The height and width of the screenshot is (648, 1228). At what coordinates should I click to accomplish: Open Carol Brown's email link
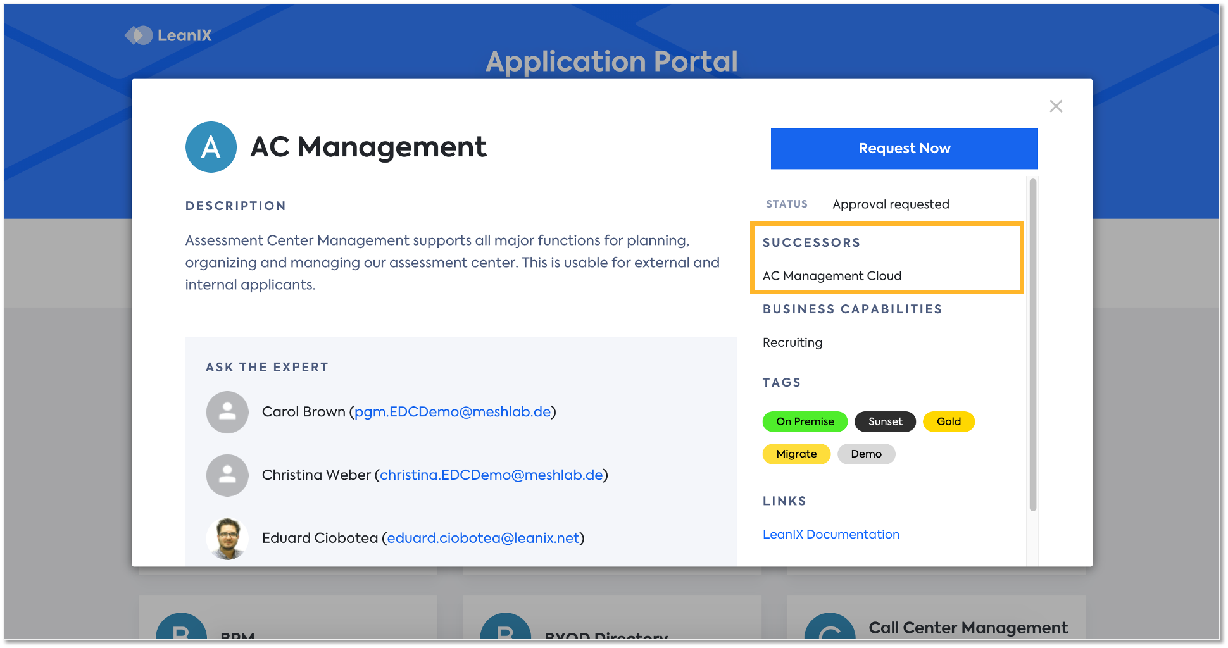[453, 412]
